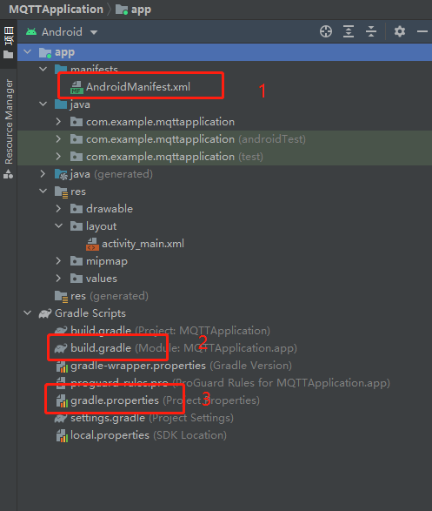Select build.gradle (Module: MQTTApplication.app)
432x511 pixels.
point(183,348)
